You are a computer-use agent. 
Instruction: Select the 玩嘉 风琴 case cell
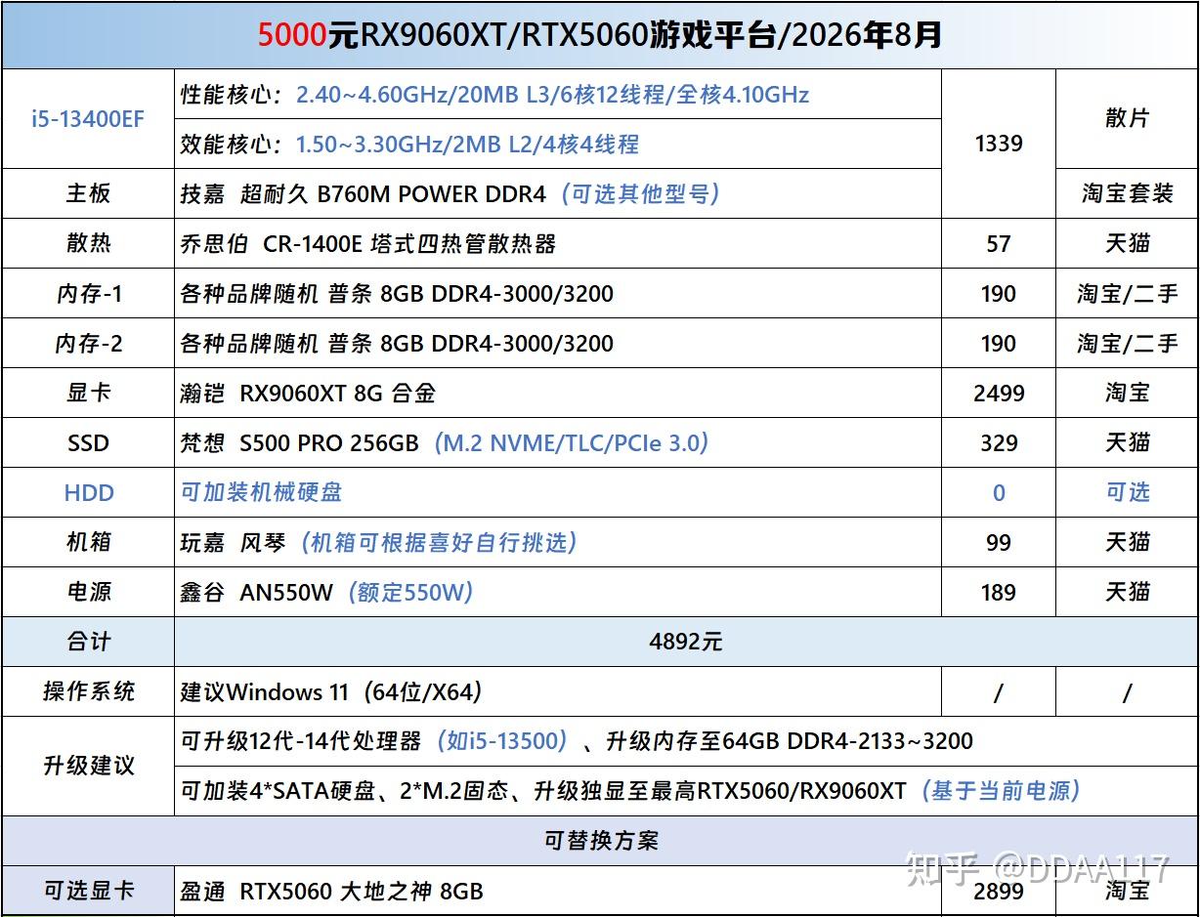(558, 542)
